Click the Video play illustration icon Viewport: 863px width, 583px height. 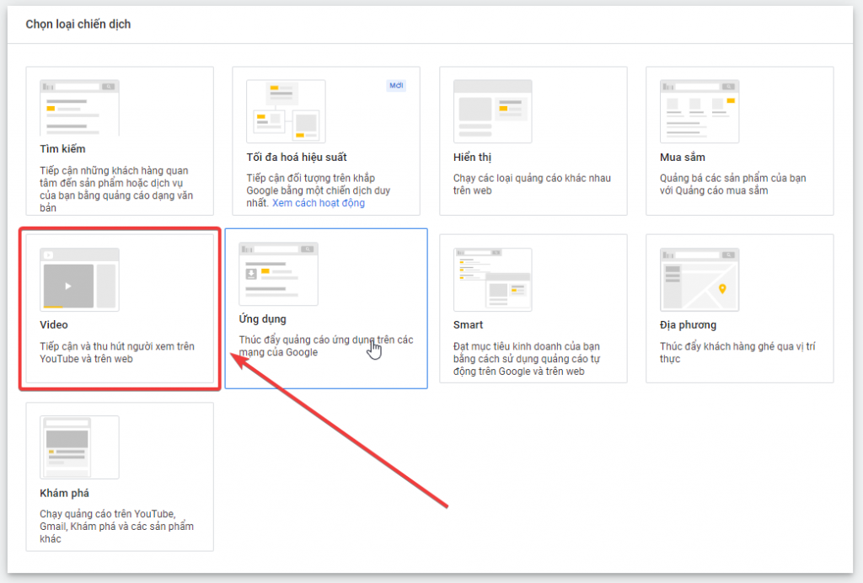click(69, 286)
